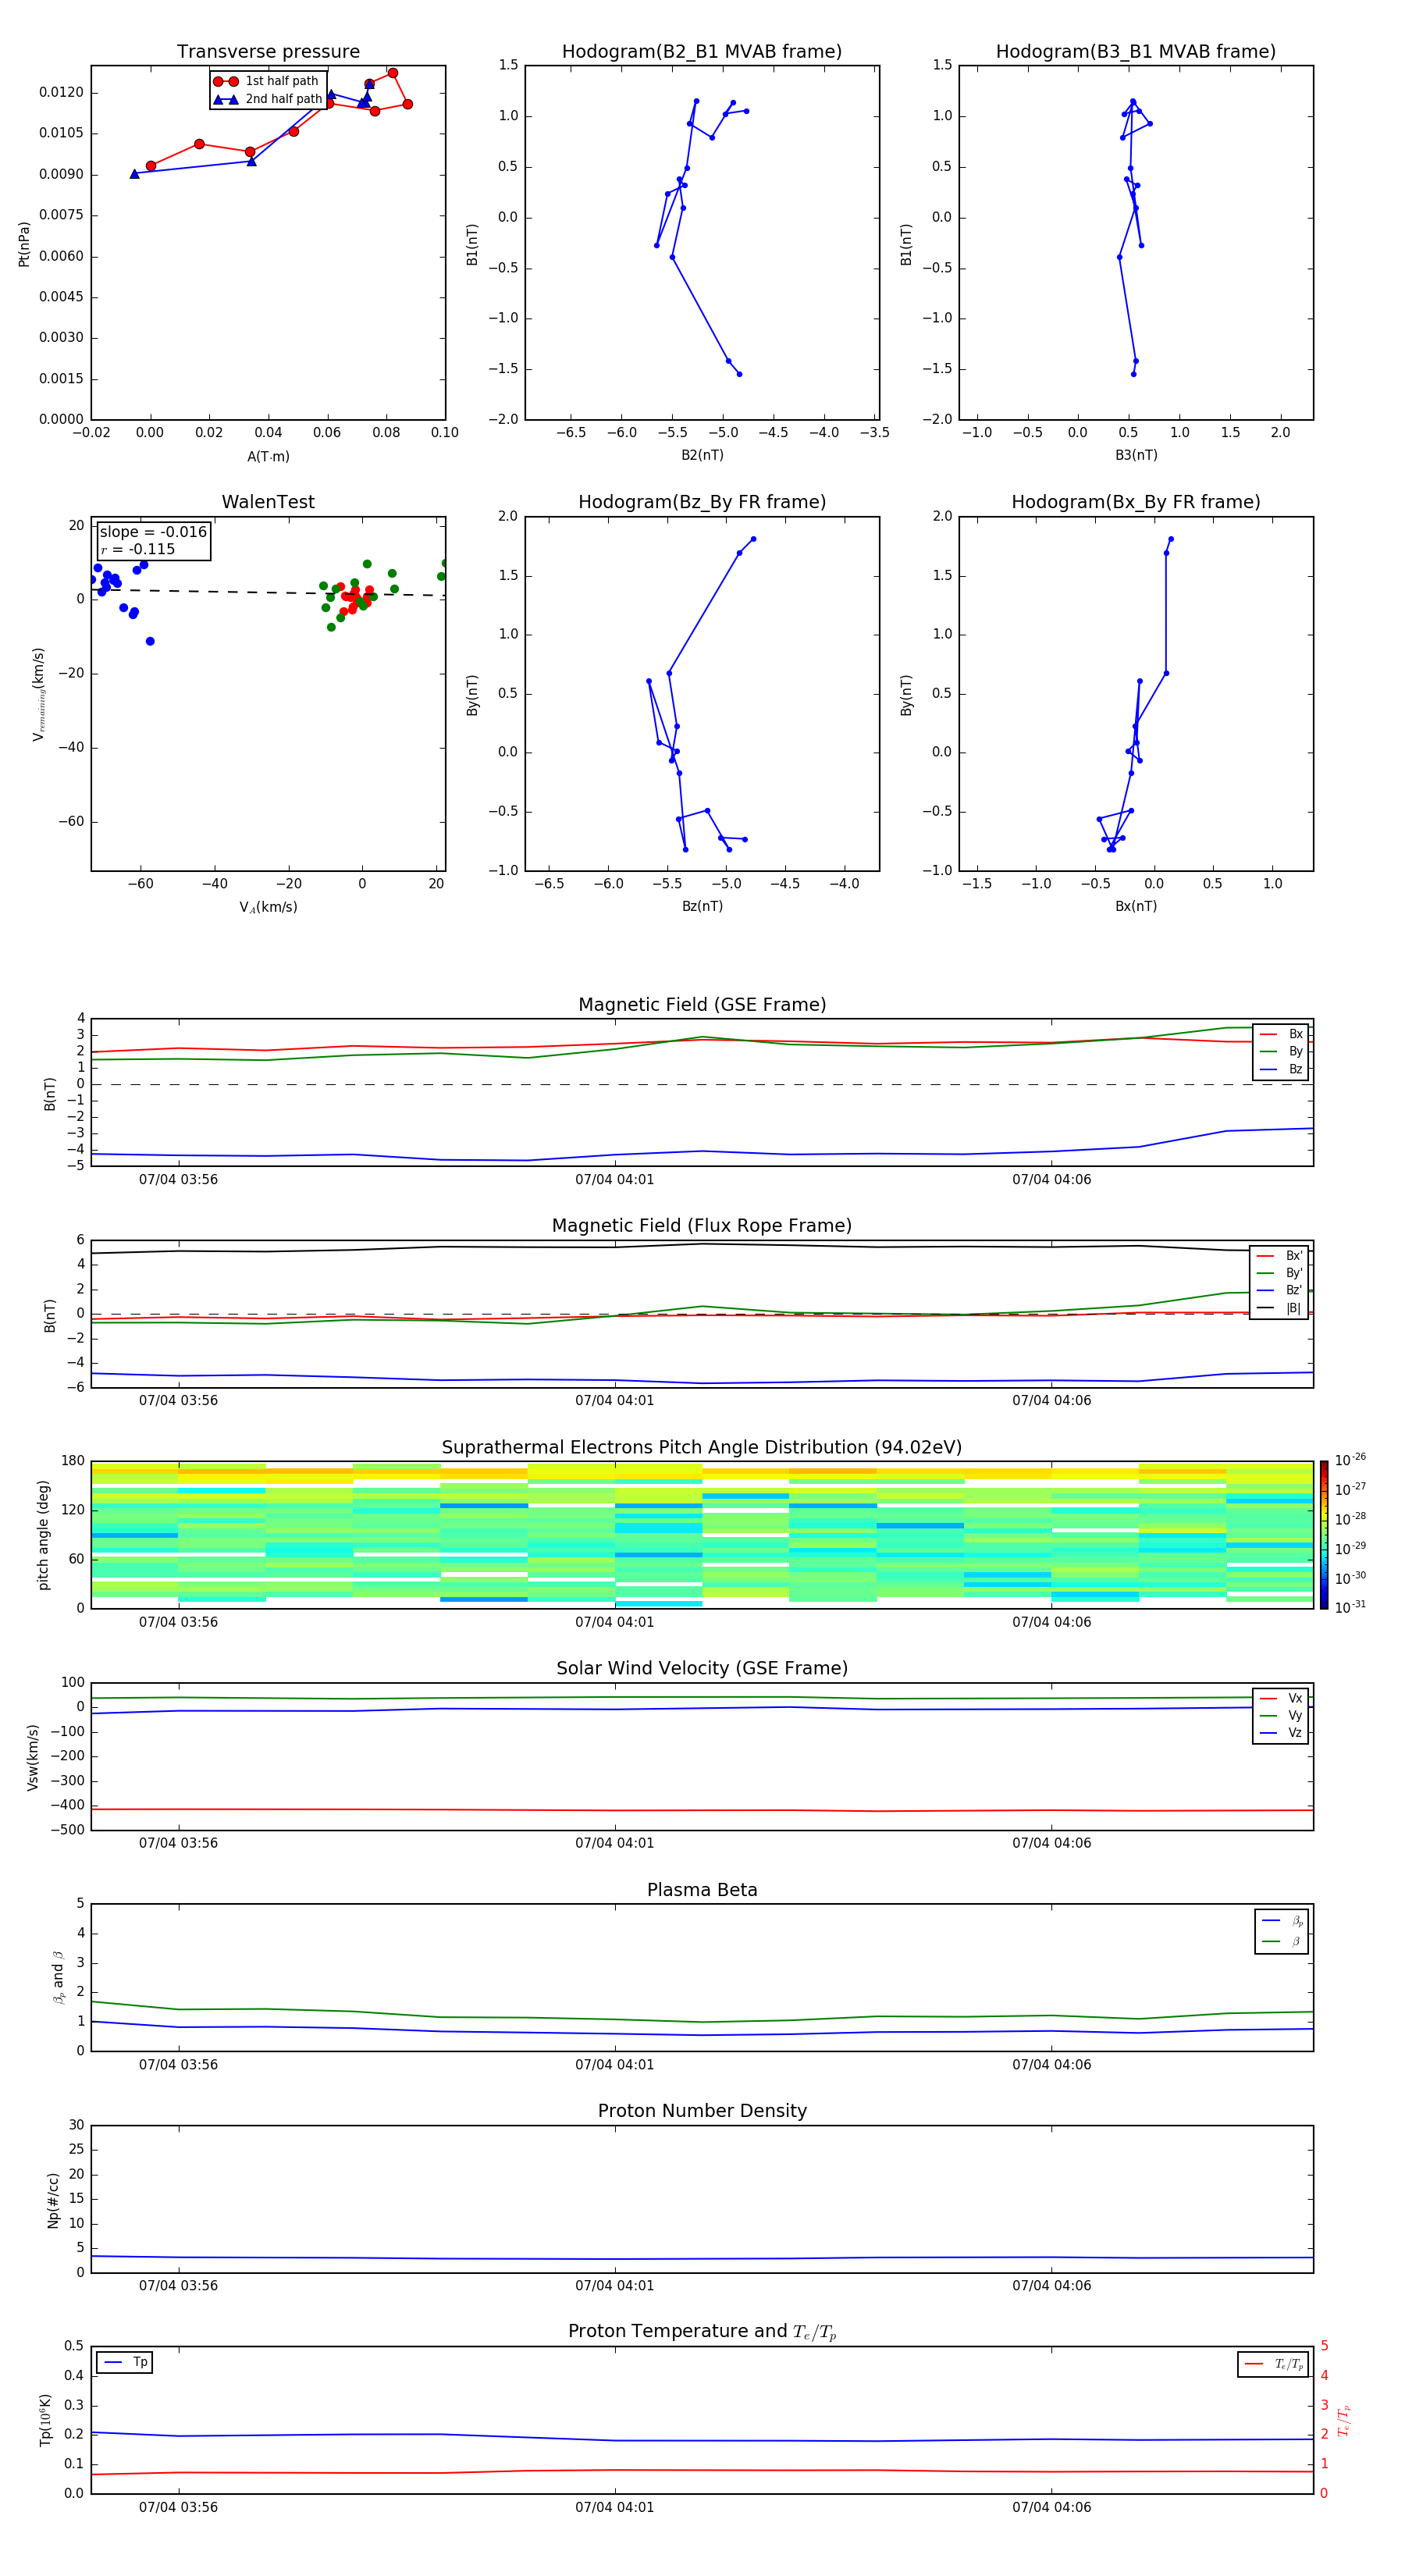Click the 'Magnetic Field (GSE Frame)' title
Viewport: 1405px width, 2576px height.
coord(702,1005)
